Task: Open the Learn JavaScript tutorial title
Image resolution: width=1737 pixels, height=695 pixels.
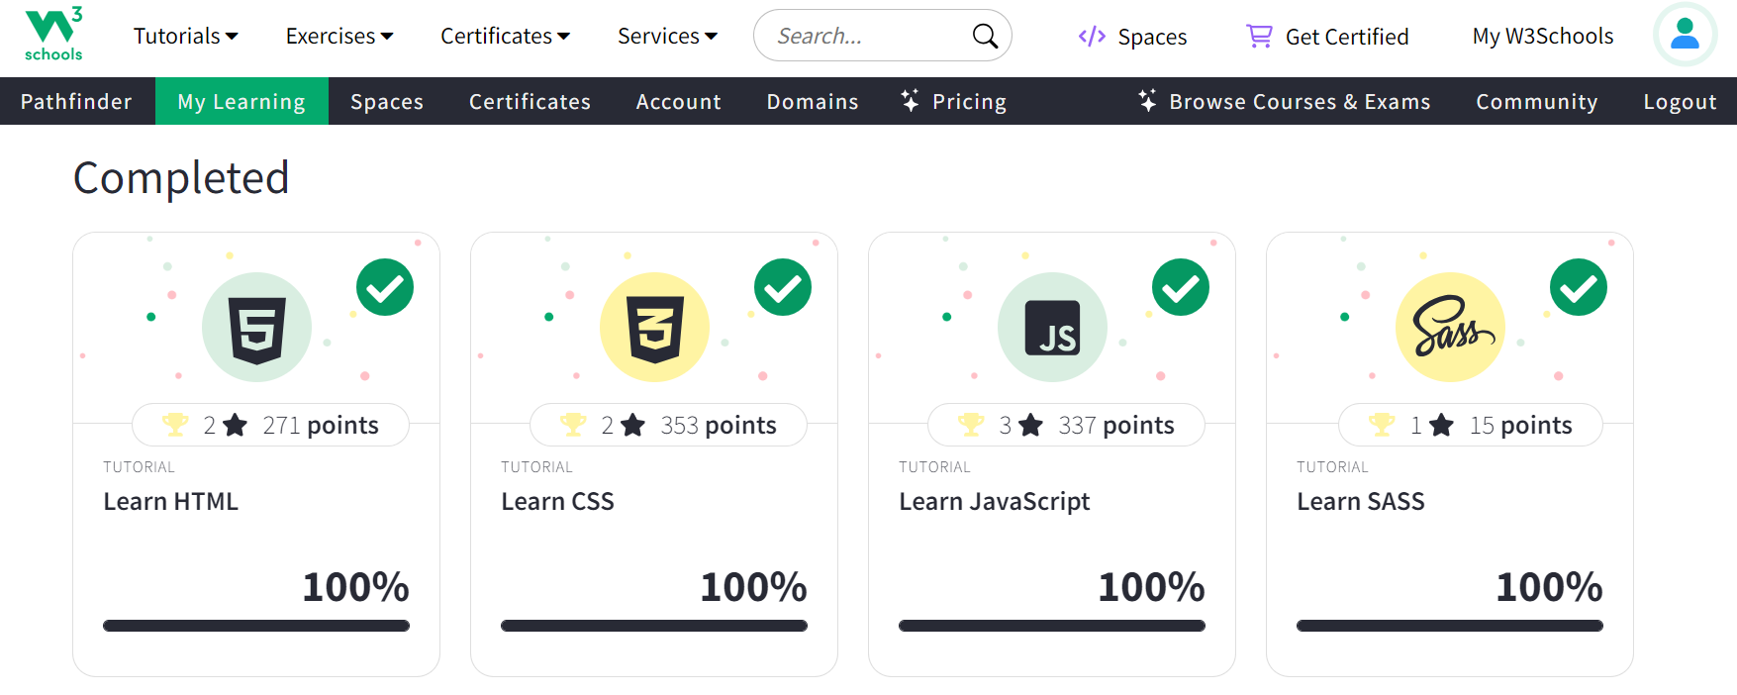Action: click(x=994, y=502)
